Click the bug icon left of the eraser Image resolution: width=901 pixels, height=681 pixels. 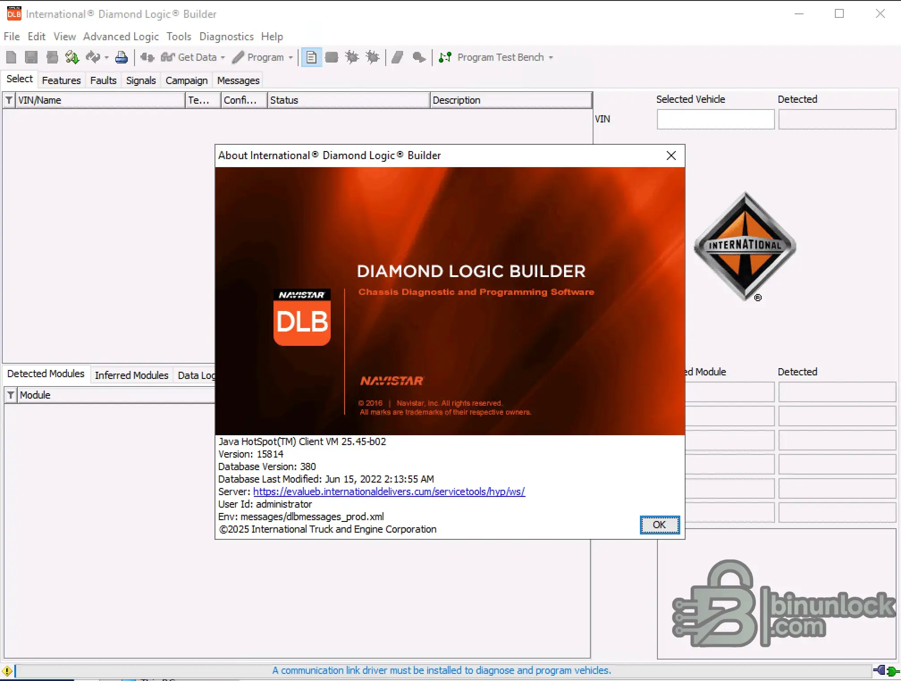(x=372, y=57)
